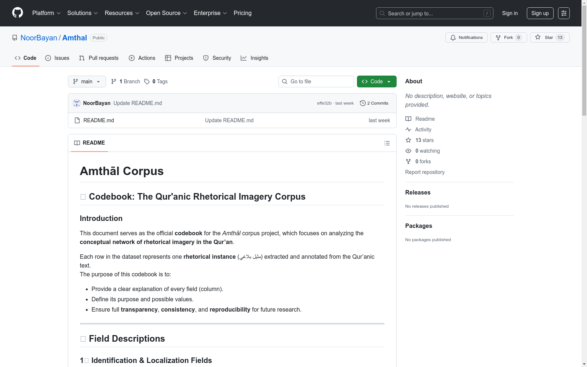Viewport: 587px width, 367px height.
Task: Expand the Resources menu
Action: 122,13
